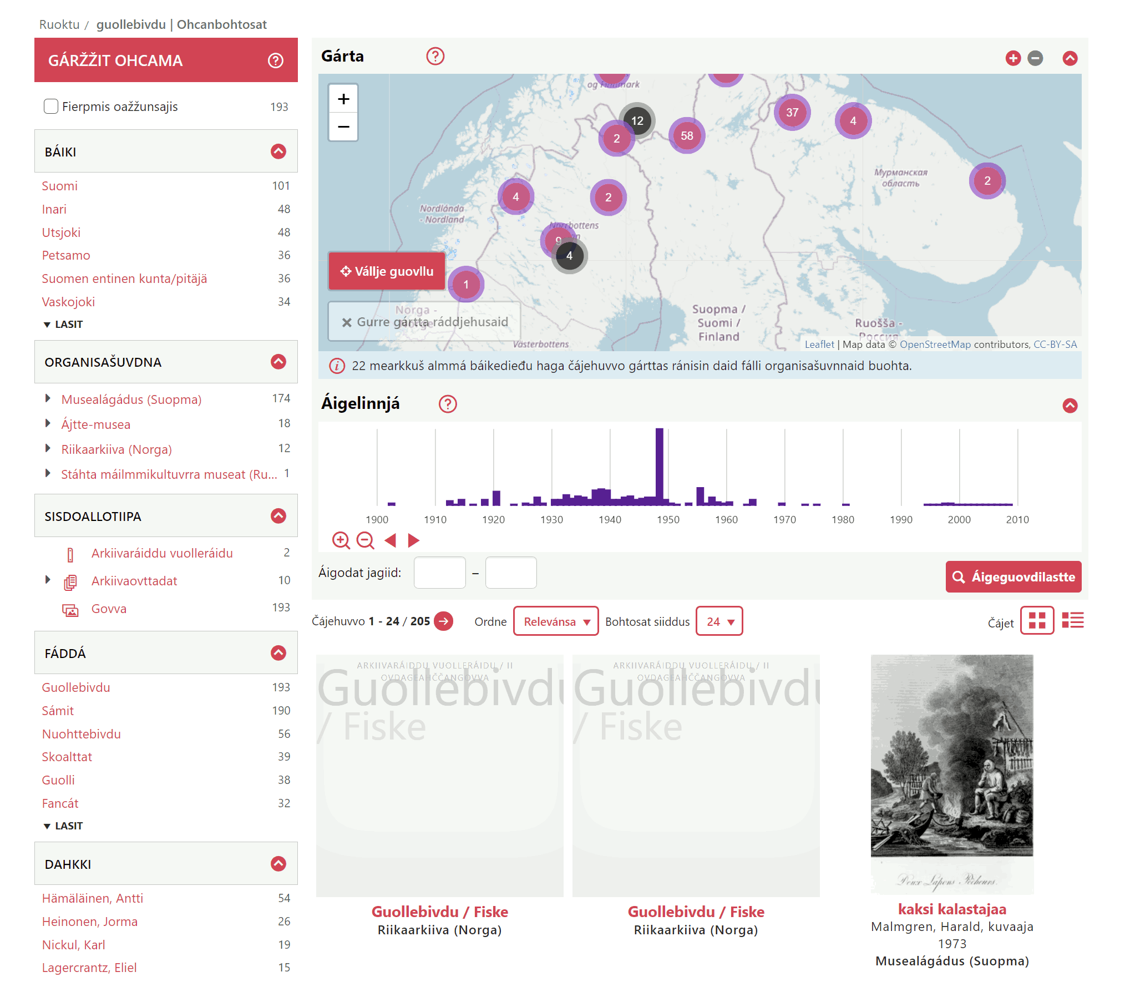Open help icon next to Gárta heading

pos(435,56)
